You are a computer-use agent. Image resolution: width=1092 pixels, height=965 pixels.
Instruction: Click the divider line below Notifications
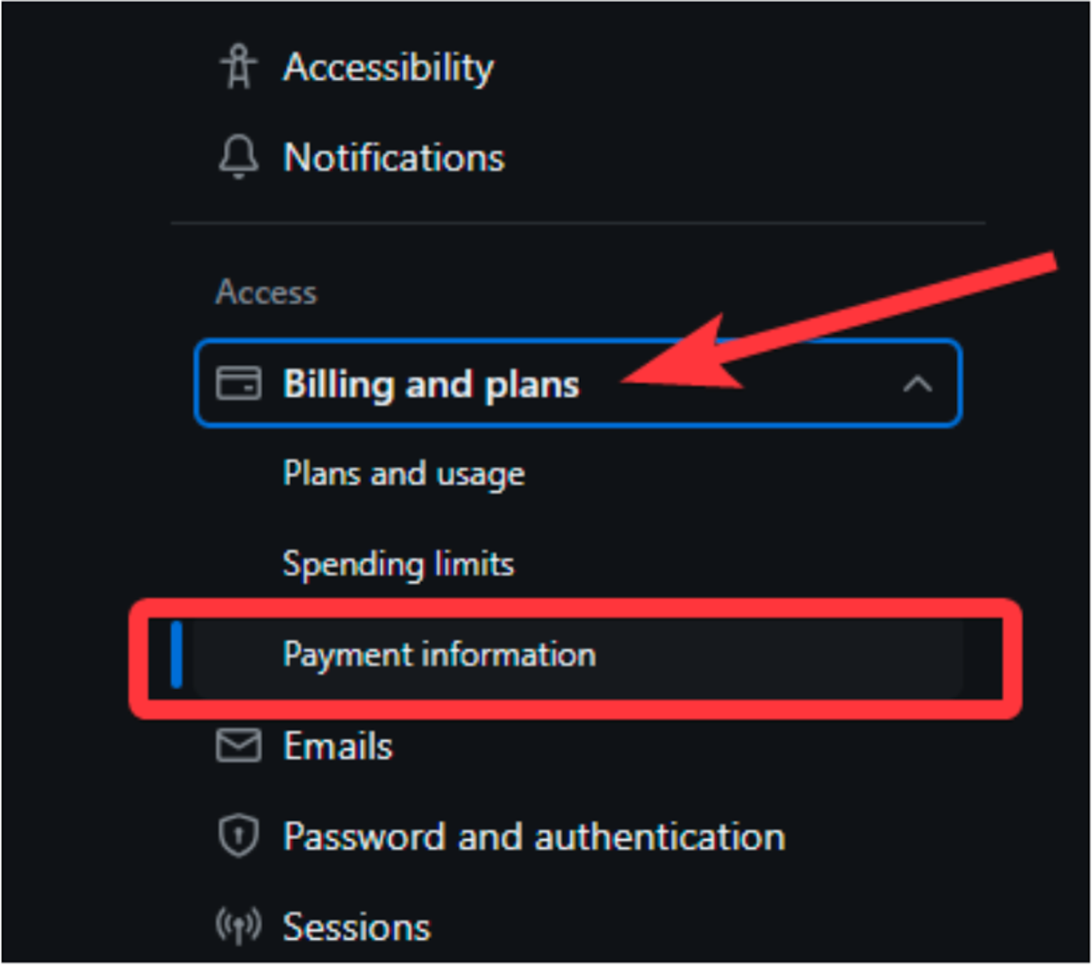tap(577, 223)
